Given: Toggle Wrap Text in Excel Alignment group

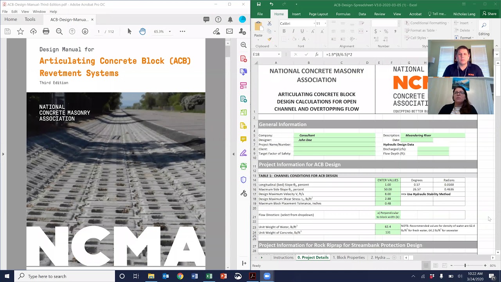Looking at the screenshot, I should (x=361, y=23).
